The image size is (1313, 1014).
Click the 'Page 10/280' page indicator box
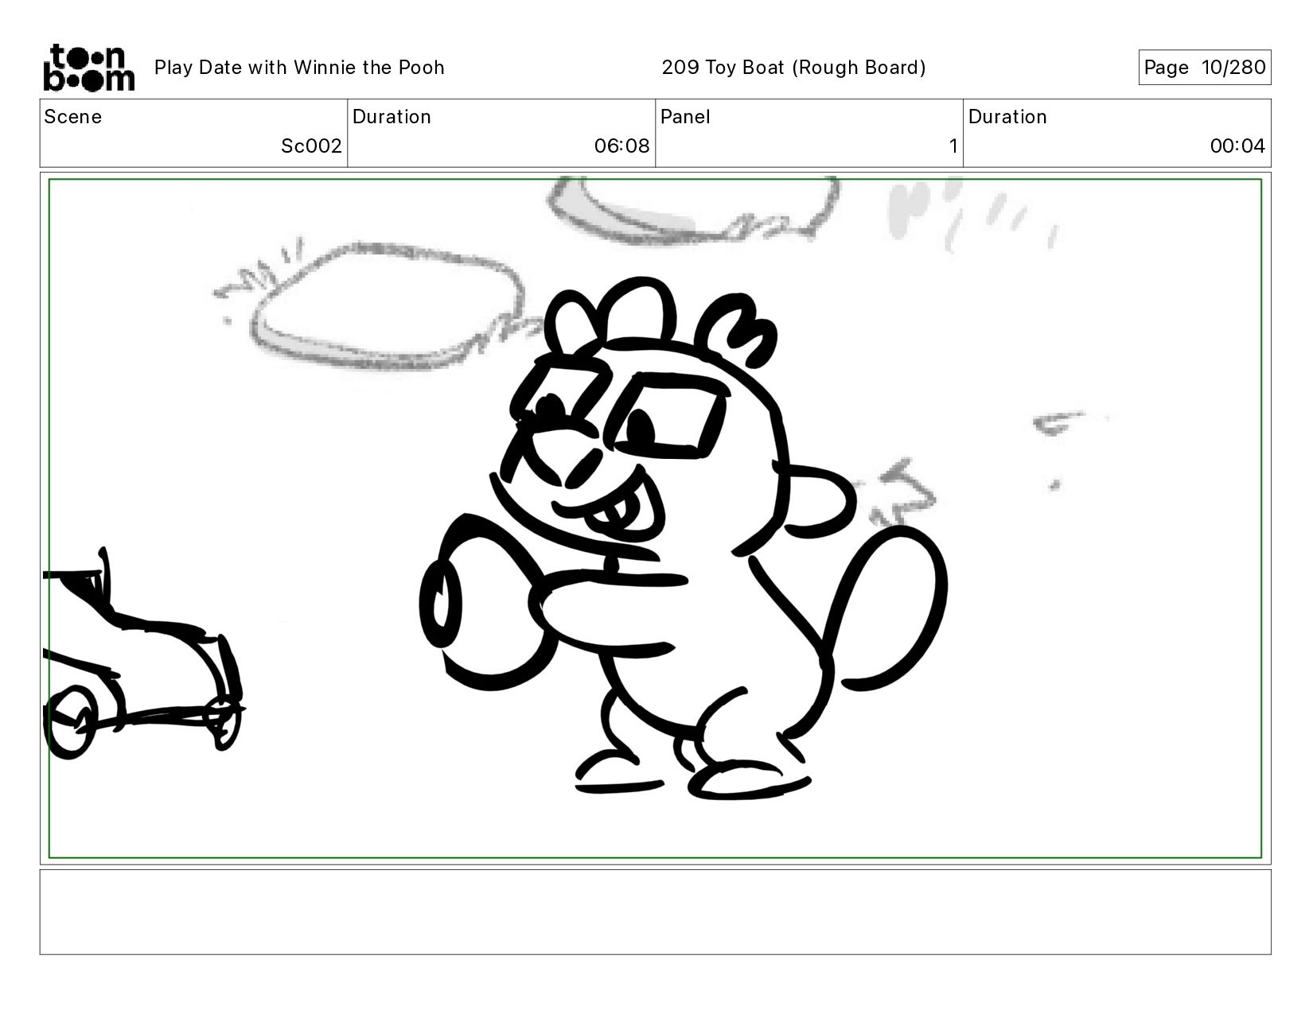(1204, 68)
